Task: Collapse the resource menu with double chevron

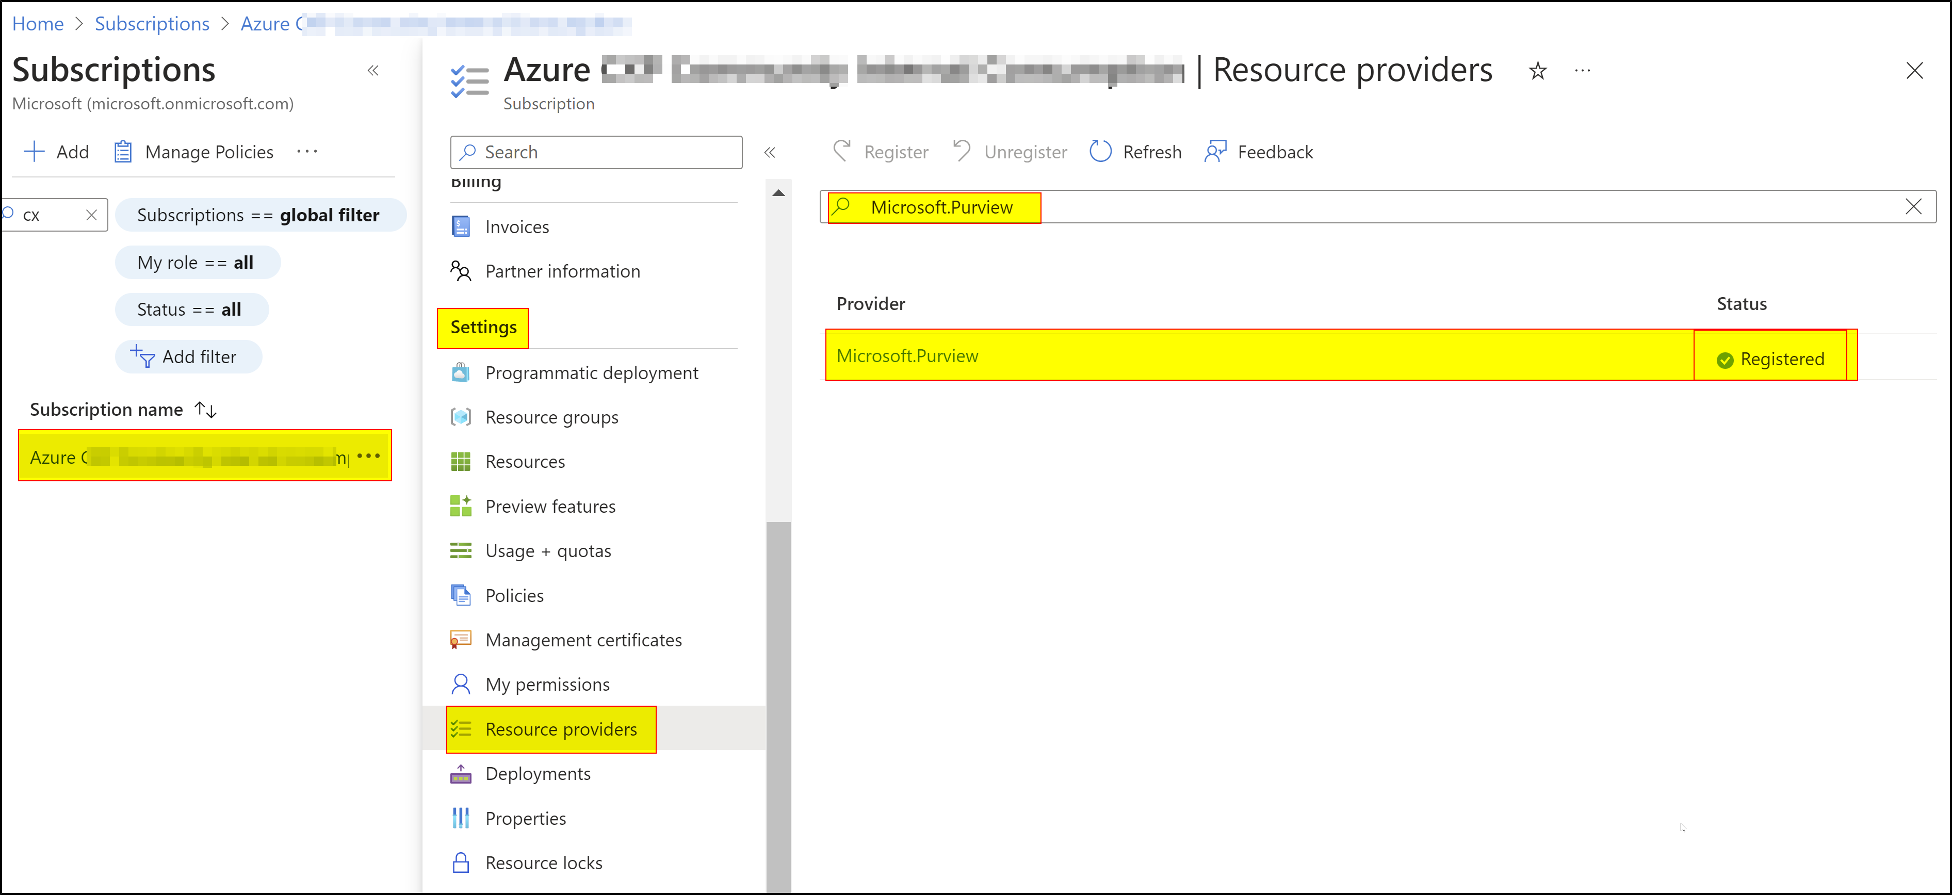Action: pos(770,152)
